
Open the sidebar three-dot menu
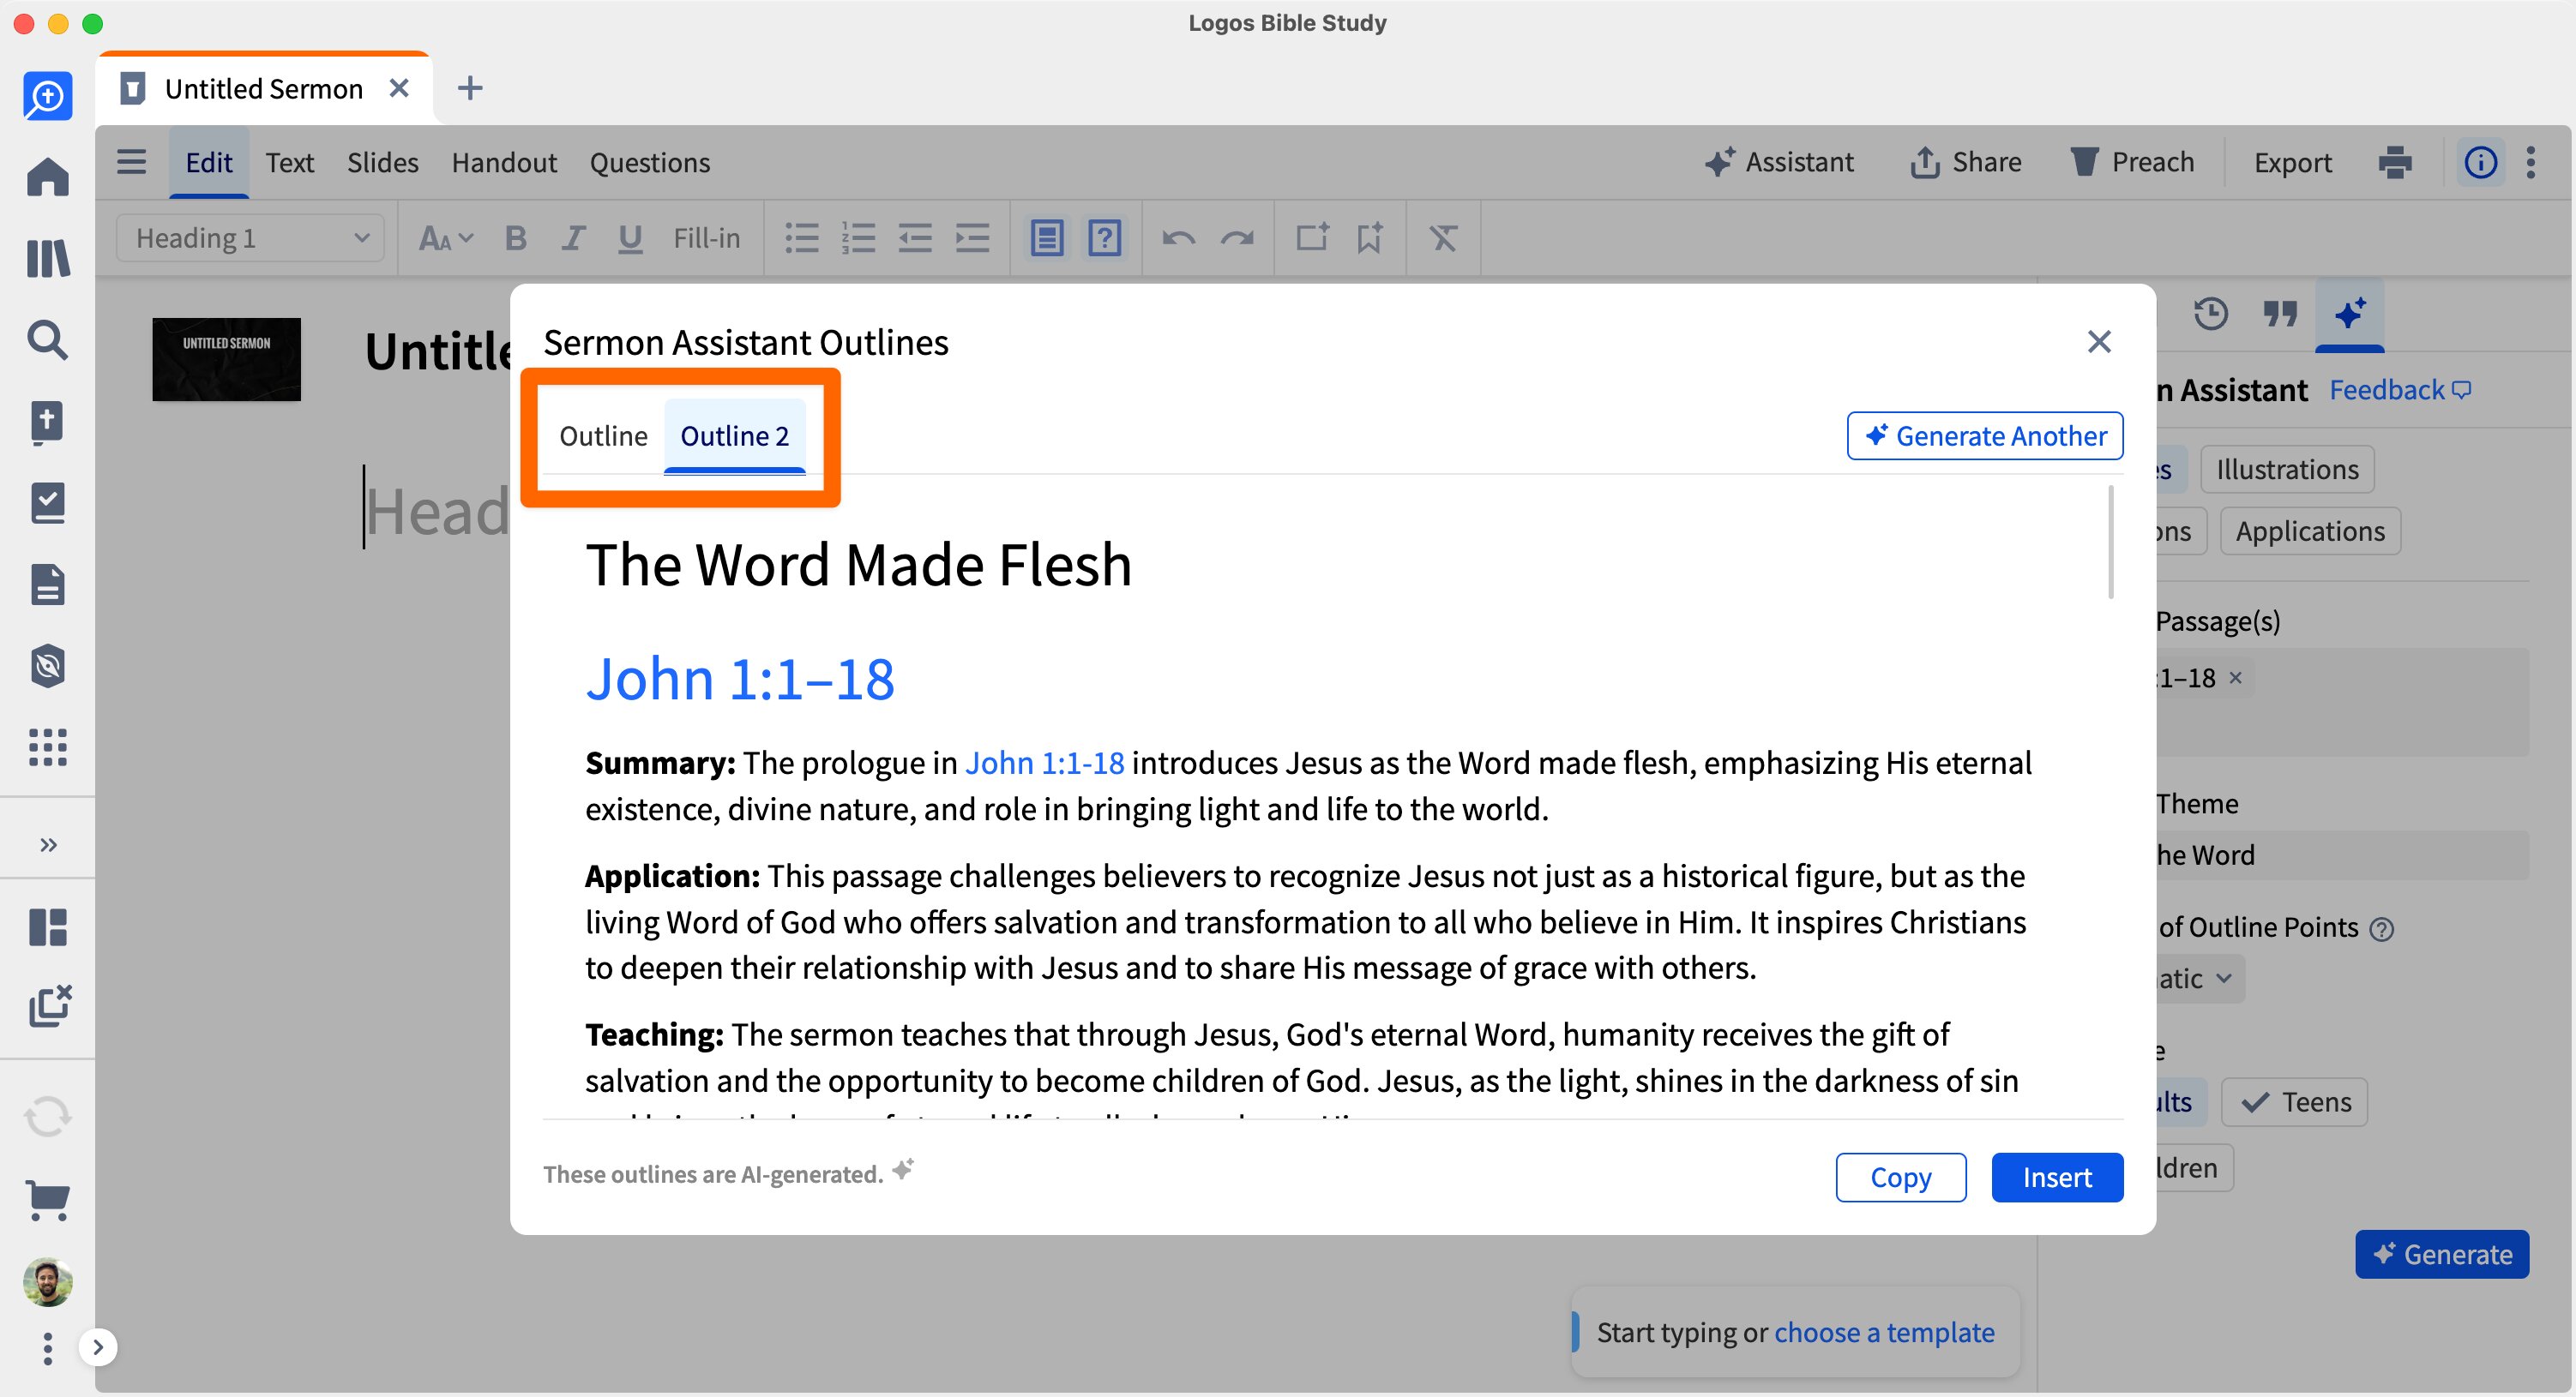(x=47, y=1348)
